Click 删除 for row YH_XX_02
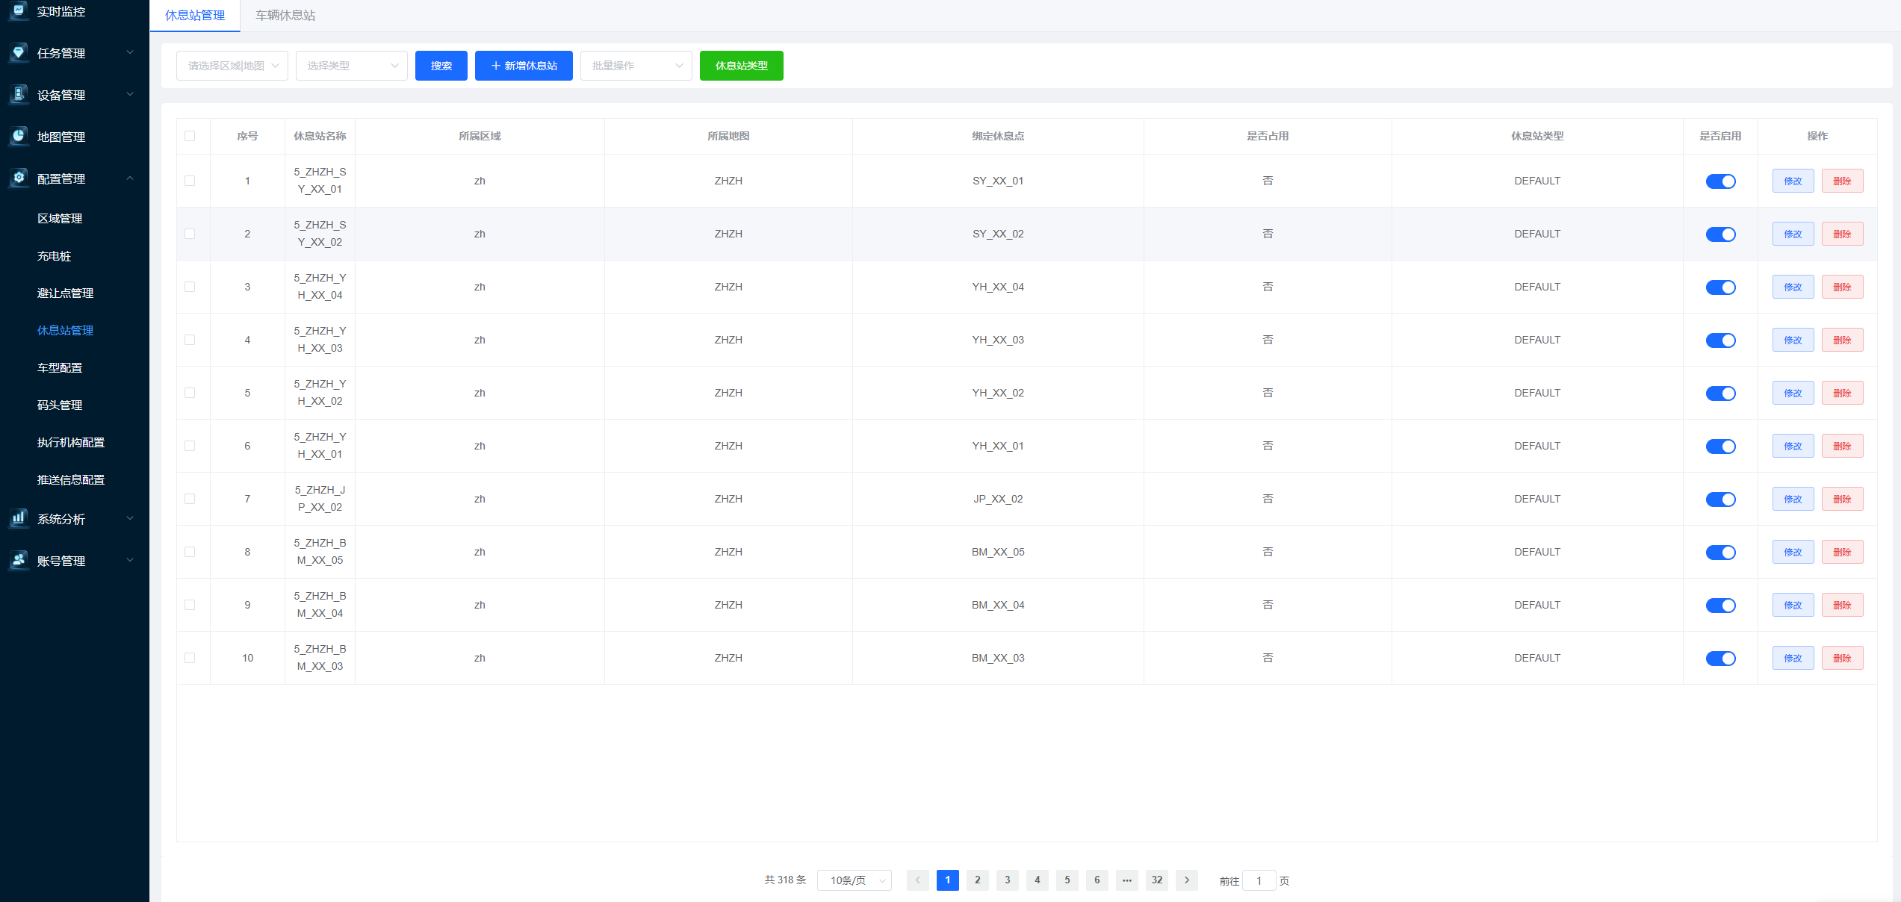The width and height of the screenshot is (1901, 902). (1842, 394)
